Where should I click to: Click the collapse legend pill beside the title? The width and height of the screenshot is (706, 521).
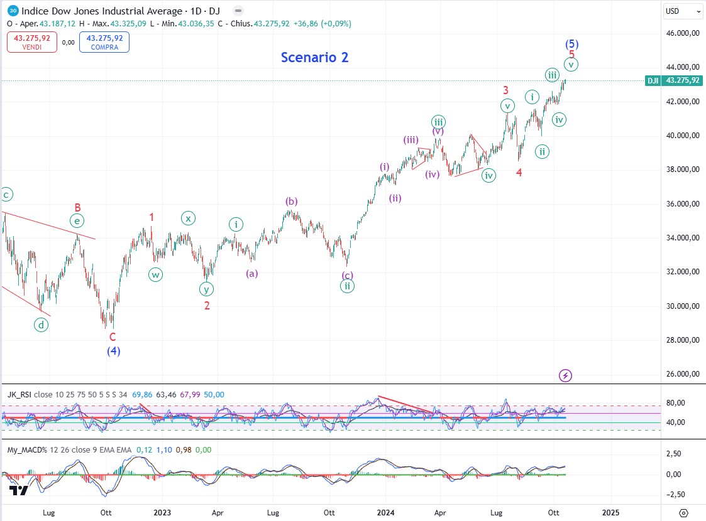[x=239, y=11]
